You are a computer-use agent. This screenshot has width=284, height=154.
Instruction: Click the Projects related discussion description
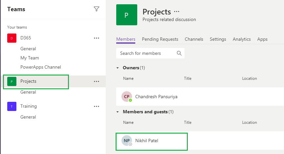[x=169, y=19]
